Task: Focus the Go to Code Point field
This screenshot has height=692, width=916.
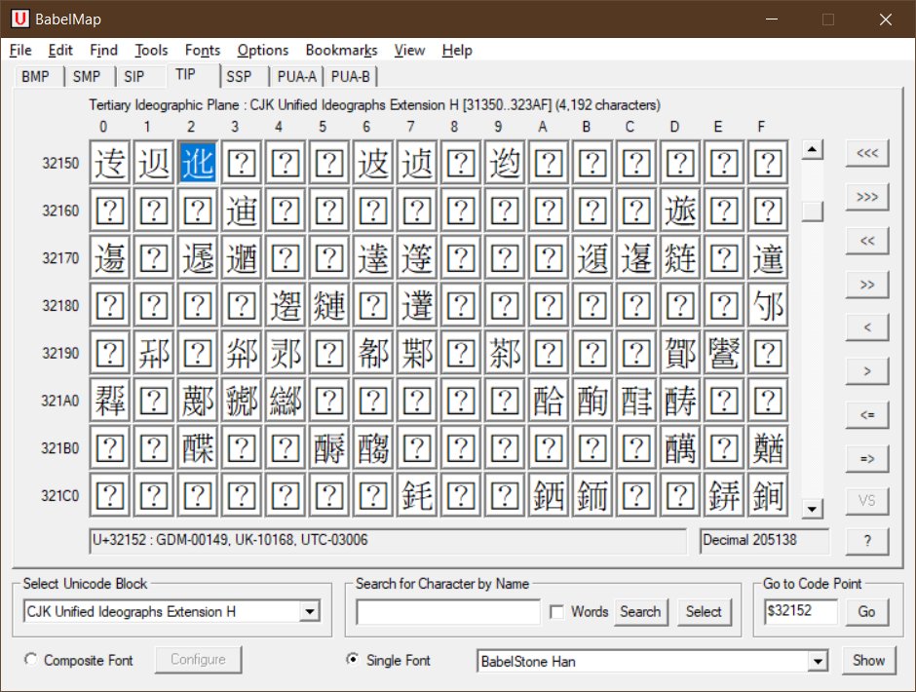Action: 800,611
